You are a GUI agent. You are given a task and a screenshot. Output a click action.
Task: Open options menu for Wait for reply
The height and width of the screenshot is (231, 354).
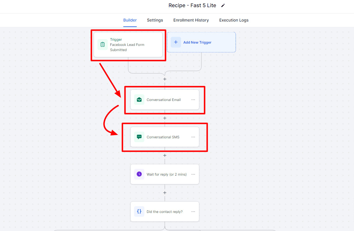193,174
